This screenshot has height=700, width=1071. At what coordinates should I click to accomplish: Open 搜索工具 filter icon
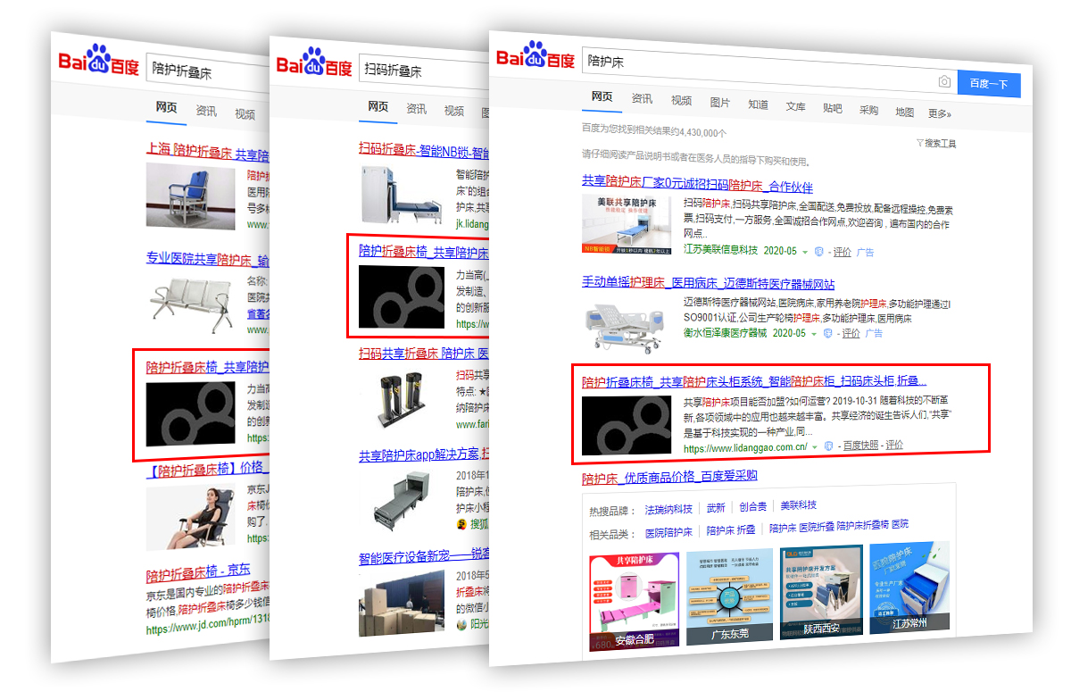pos(919,143)
